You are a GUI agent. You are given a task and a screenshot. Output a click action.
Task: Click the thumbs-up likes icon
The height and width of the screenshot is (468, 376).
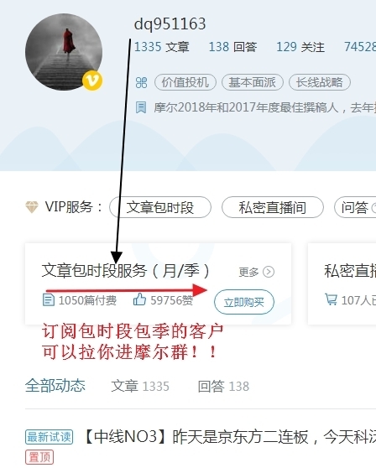click(139, 299)
